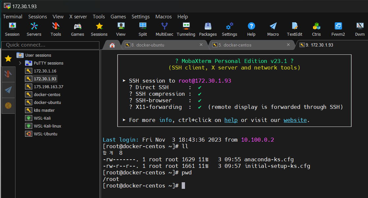
Task: Select the docker-ubuntu saved session
Action: (x=43, y=102)
